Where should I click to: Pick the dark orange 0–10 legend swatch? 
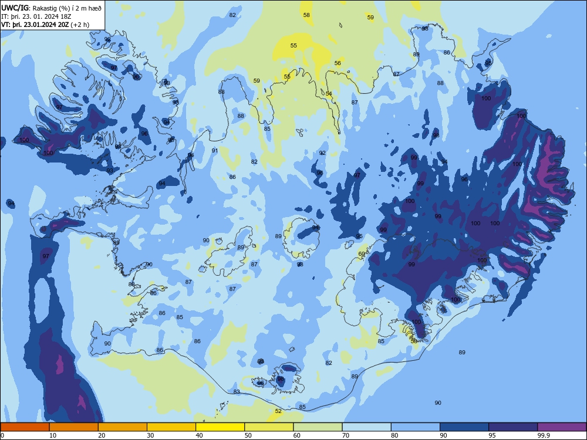(x=25, y=427)
